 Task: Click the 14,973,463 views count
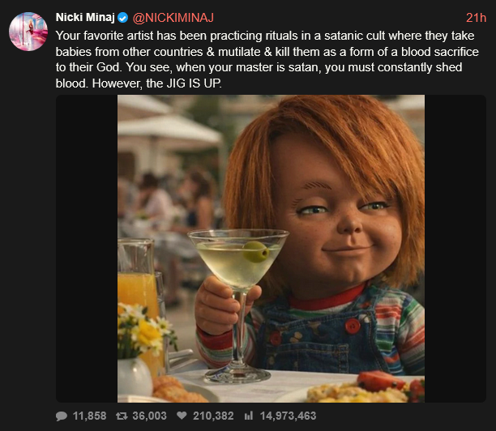pos(288,416)
